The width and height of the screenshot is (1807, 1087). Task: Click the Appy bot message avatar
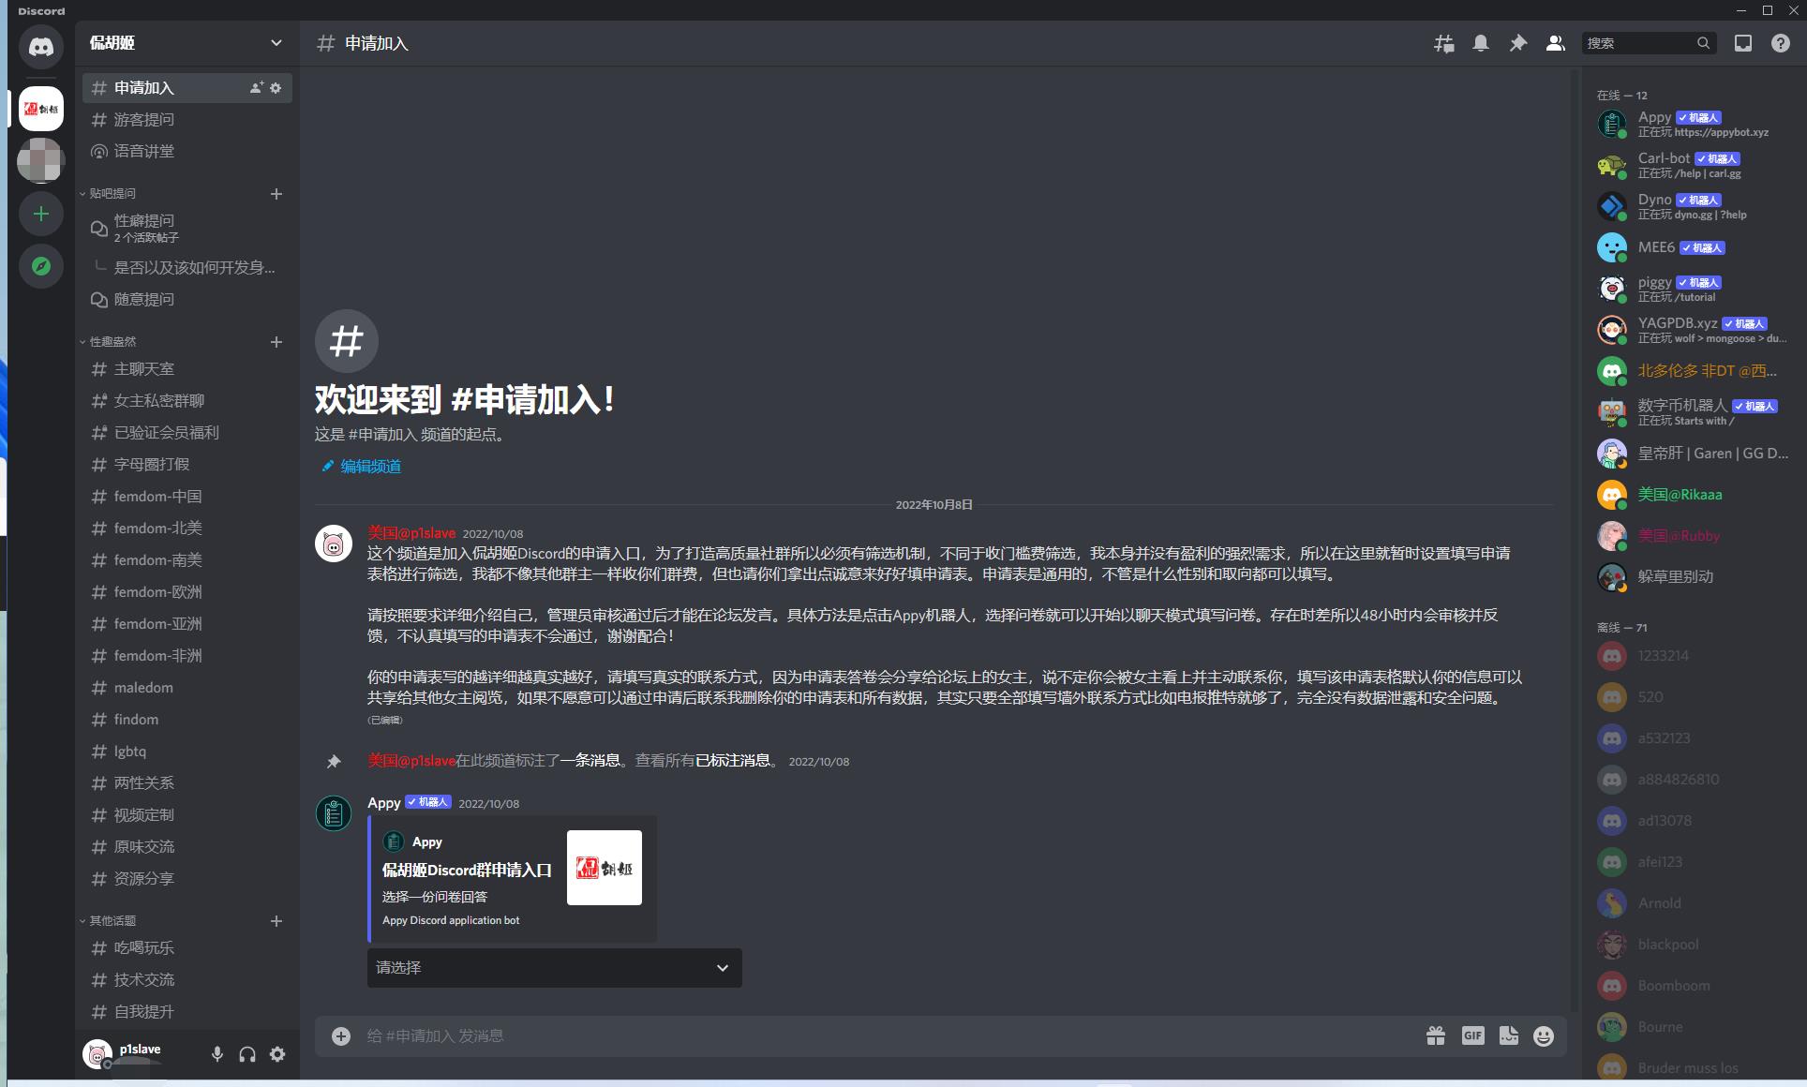pyautogui.click(x=334, y=813)
